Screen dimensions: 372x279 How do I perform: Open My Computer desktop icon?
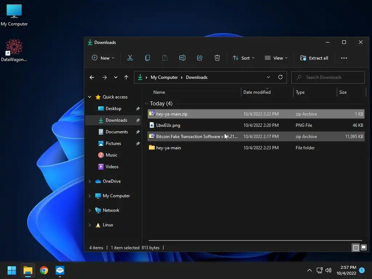point(14,15)
